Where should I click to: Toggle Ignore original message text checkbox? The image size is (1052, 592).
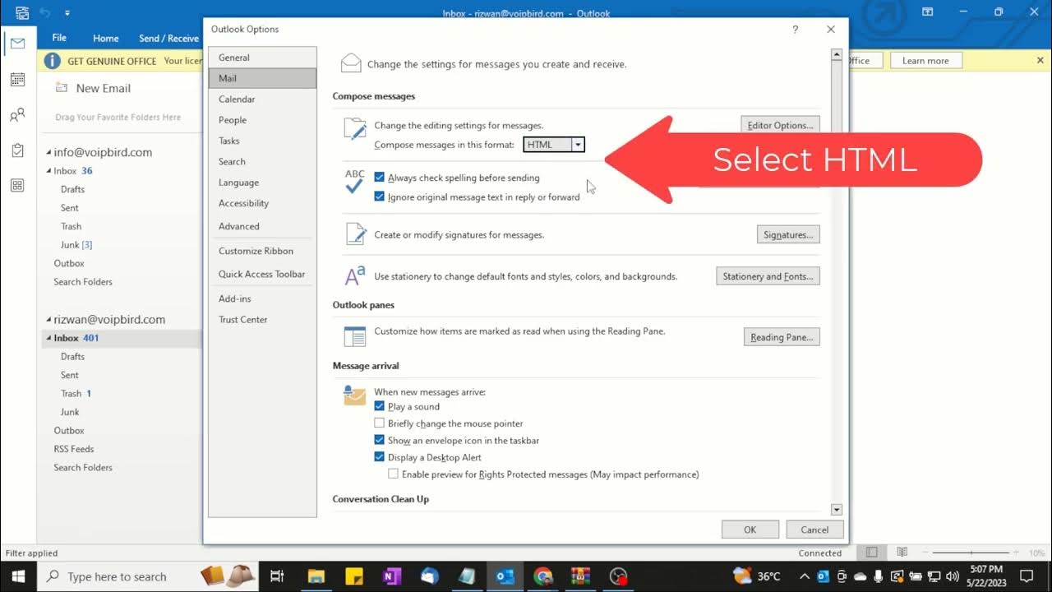(379, 197)
